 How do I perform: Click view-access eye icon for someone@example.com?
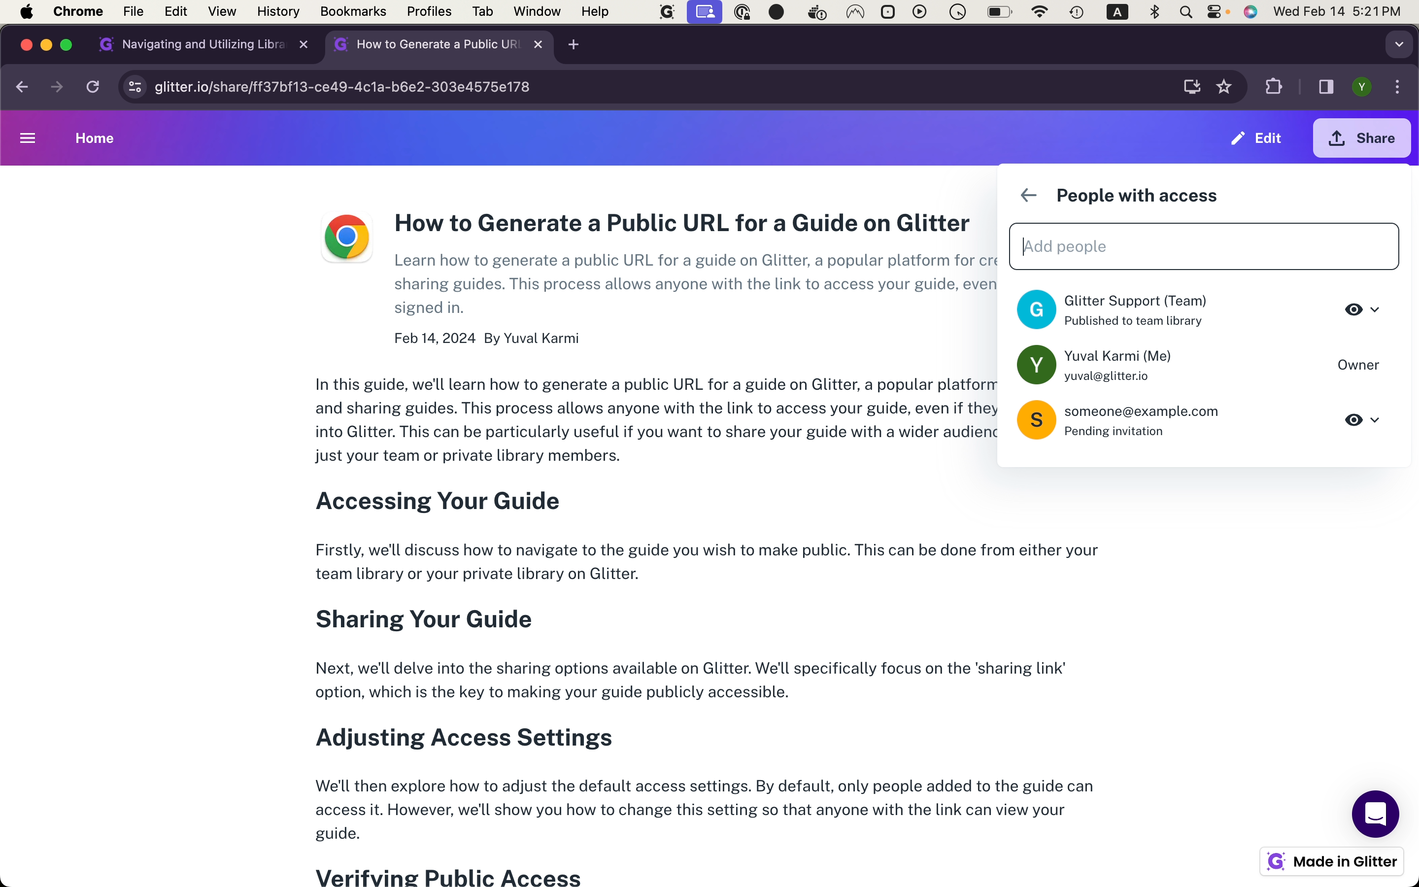[x=1353, y=419]
